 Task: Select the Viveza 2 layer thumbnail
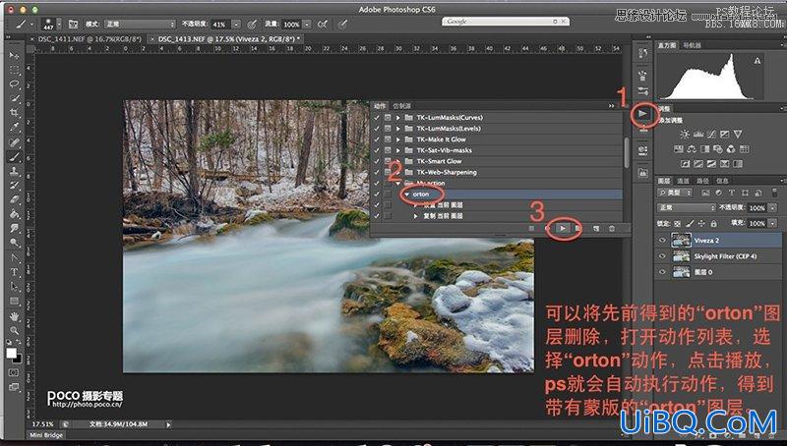[x=681, y=241]
